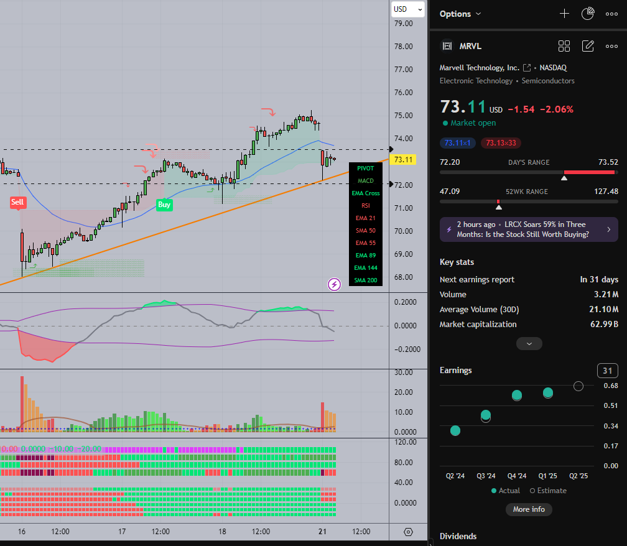Click the upper dashed line arrow marker
This screenshot has height=546, width=627.
pos(391,149)
